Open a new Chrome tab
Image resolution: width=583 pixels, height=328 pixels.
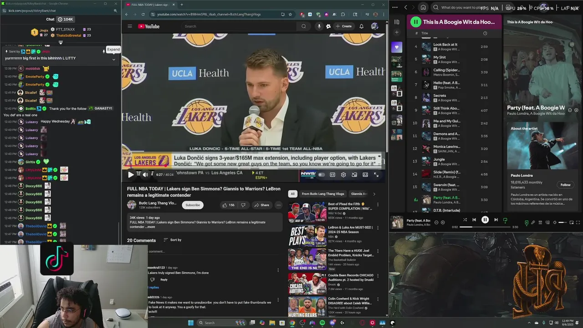182,5
